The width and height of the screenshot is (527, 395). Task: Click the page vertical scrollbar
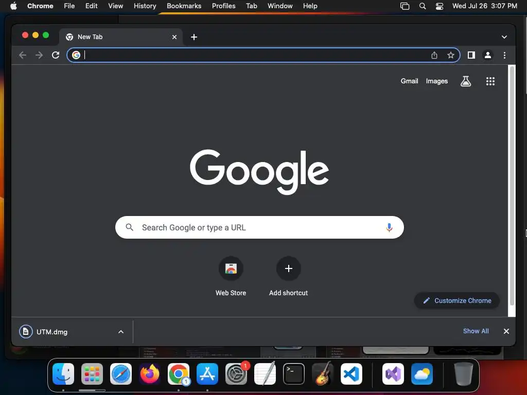tap(512, 186)
